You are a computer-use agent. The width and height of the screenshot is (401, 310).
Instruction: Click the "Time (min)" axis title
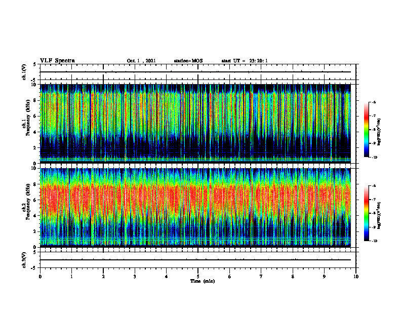point(203,281)
